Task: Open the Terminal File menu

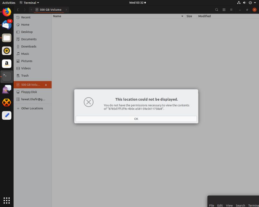Action: click(x=211, y=205)
